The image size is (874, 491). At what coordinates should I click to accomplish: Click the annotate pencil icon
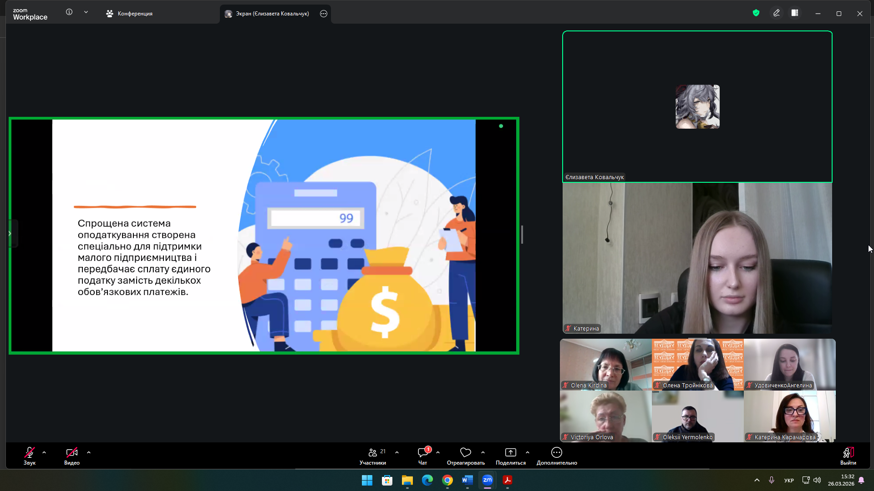pos(777,13)
